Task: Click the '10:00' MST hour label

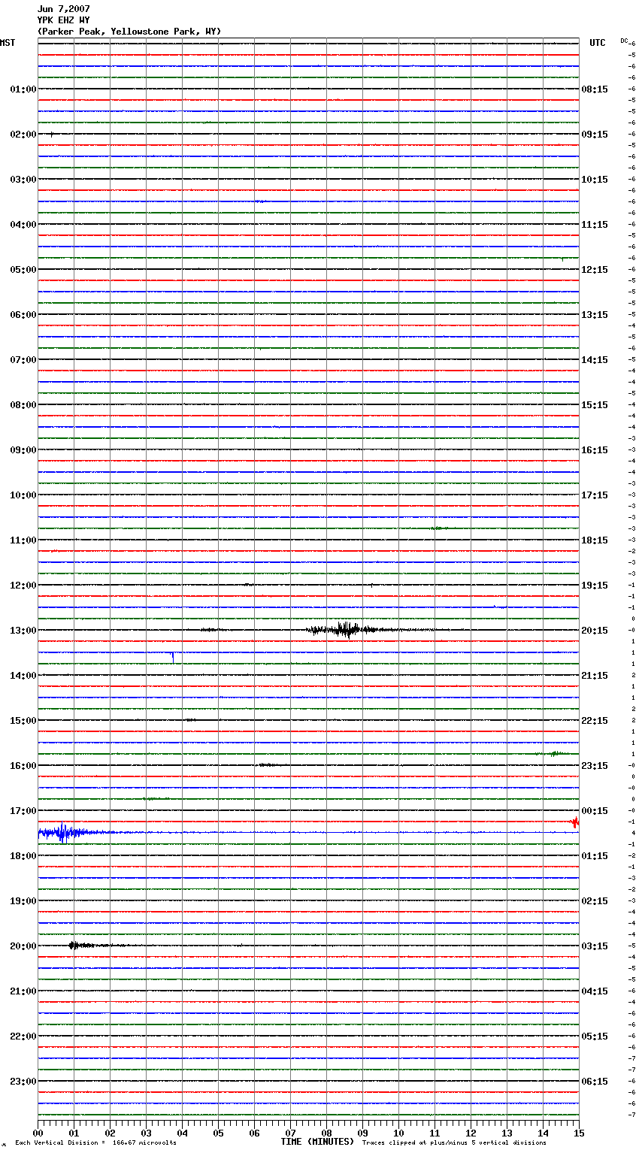Action: click(x=23, y=495)
